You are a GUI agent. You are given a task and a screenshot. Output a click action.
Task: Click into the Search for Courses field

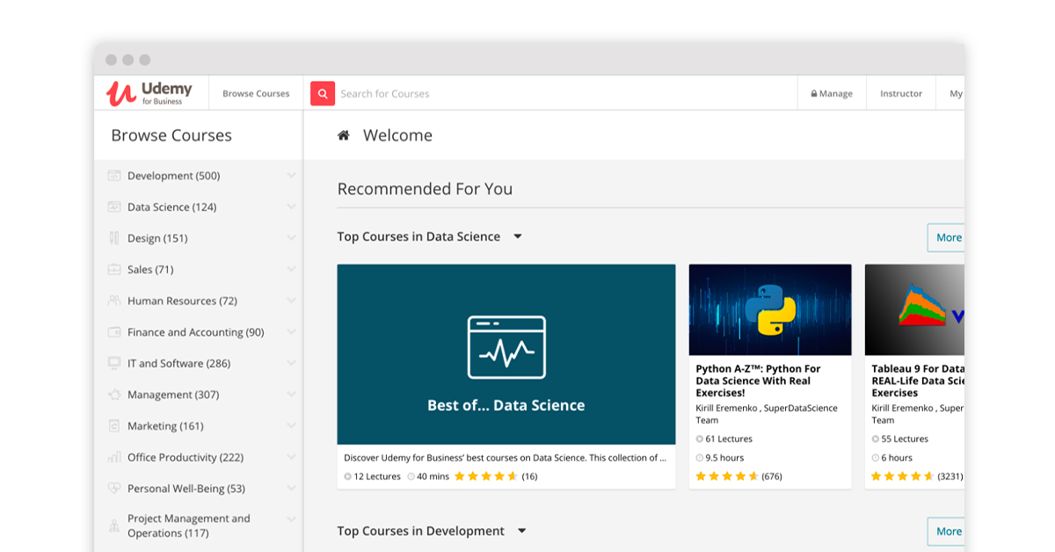click(566, 93)
